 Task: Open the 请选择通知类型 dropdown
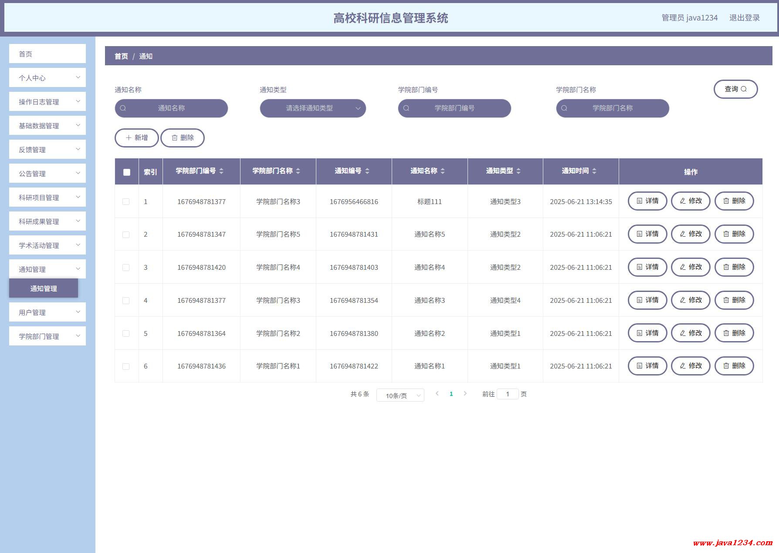313,108
